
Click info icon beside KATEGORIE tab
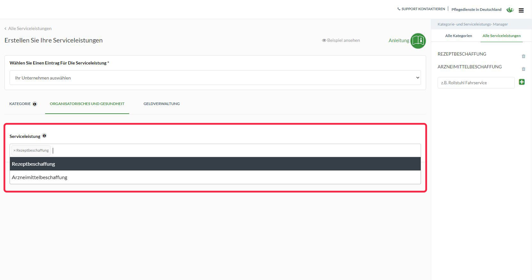(x=35, y=104)
